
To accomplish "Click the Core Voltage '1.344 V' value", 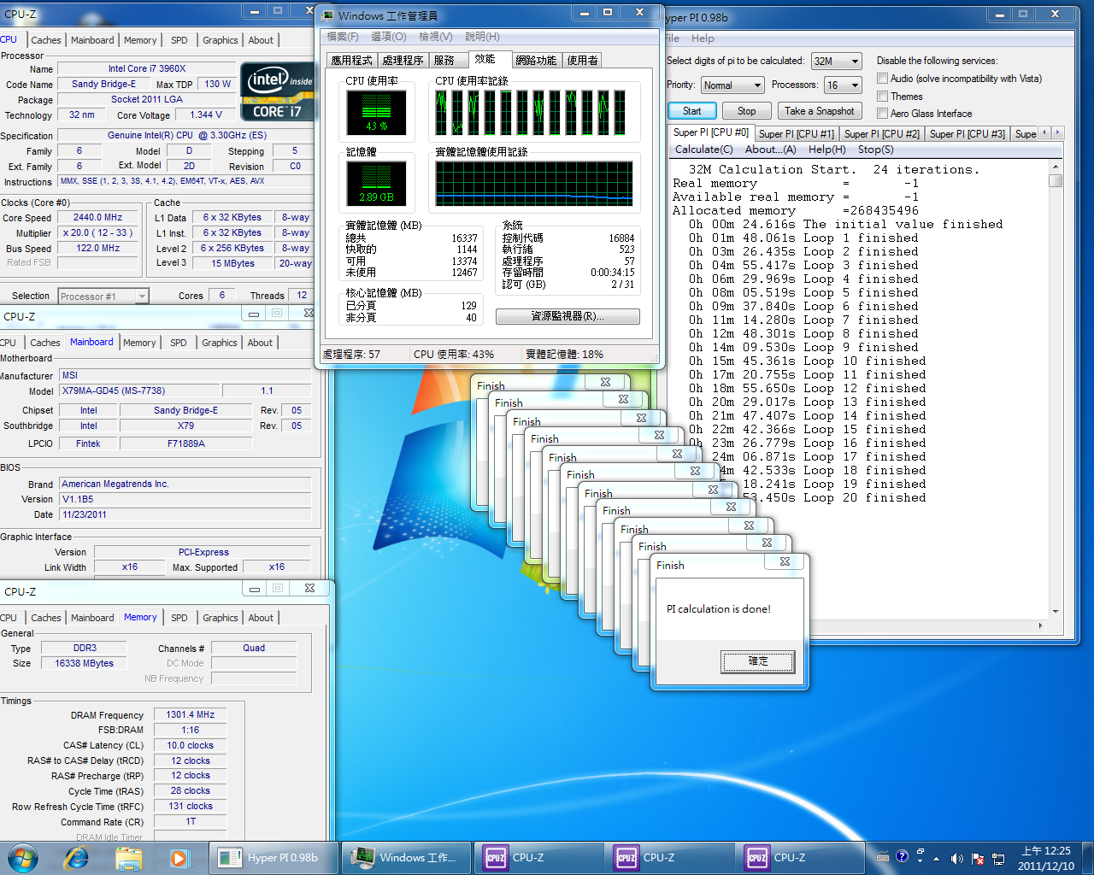I will point(206,115).
